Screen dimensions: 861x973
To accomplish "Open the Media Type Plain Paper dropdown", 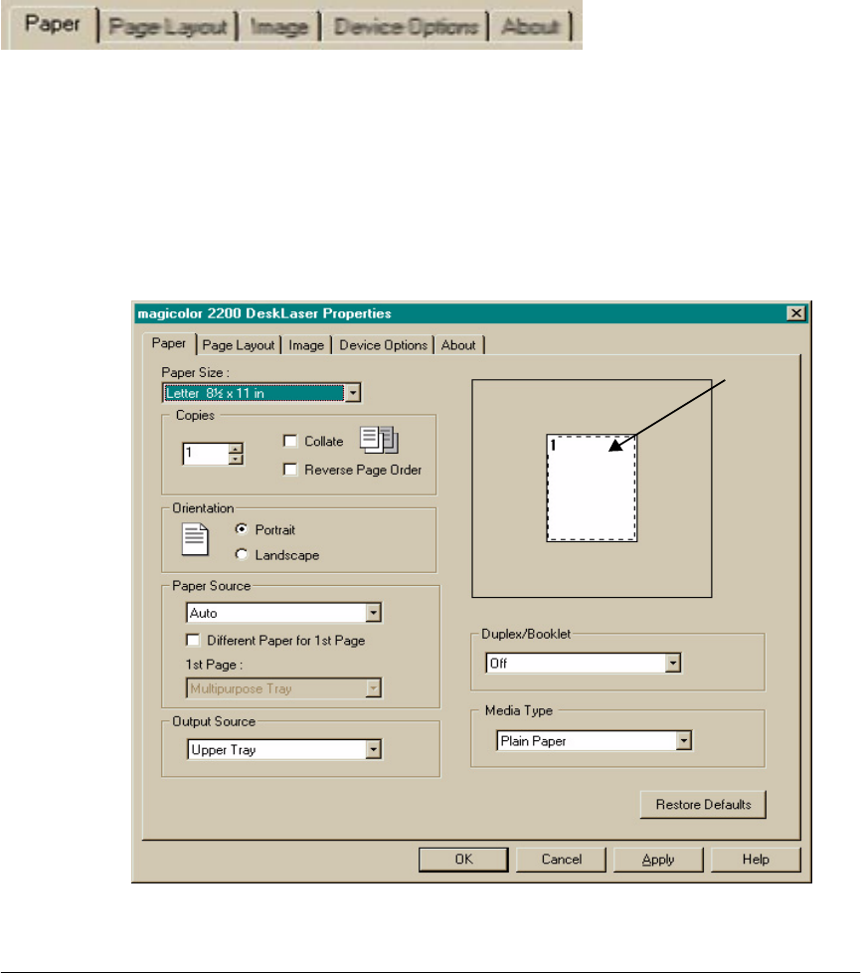I will [x=595, y=740].
